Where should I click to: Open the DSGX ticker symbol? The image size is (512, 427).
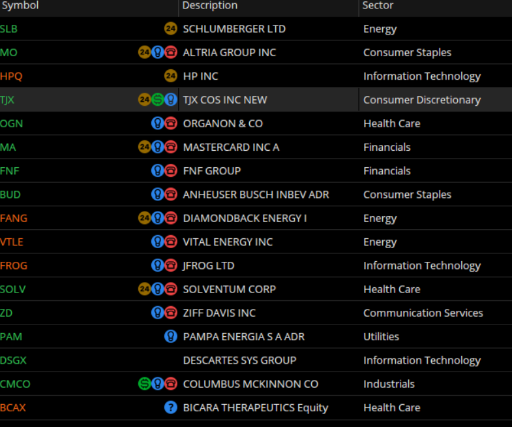14,360
